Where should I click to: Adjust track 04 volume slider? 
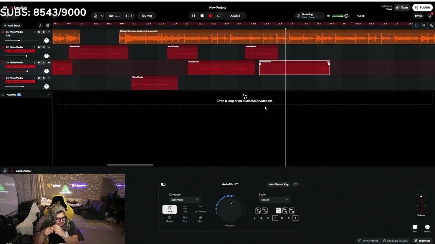[x=23, y=86]
